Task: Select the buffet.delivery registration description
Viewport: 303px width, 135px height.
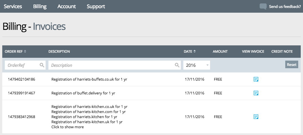Action: pos(83,93)
